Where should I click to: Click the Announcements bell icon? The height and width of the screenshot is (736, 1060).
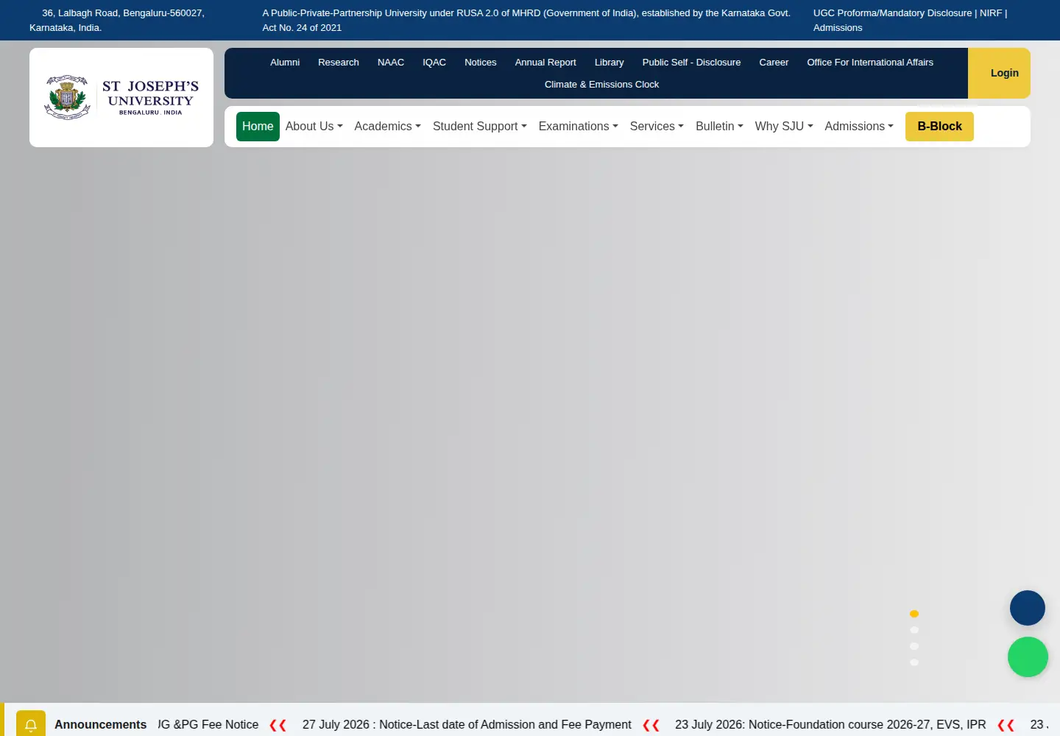31,724
